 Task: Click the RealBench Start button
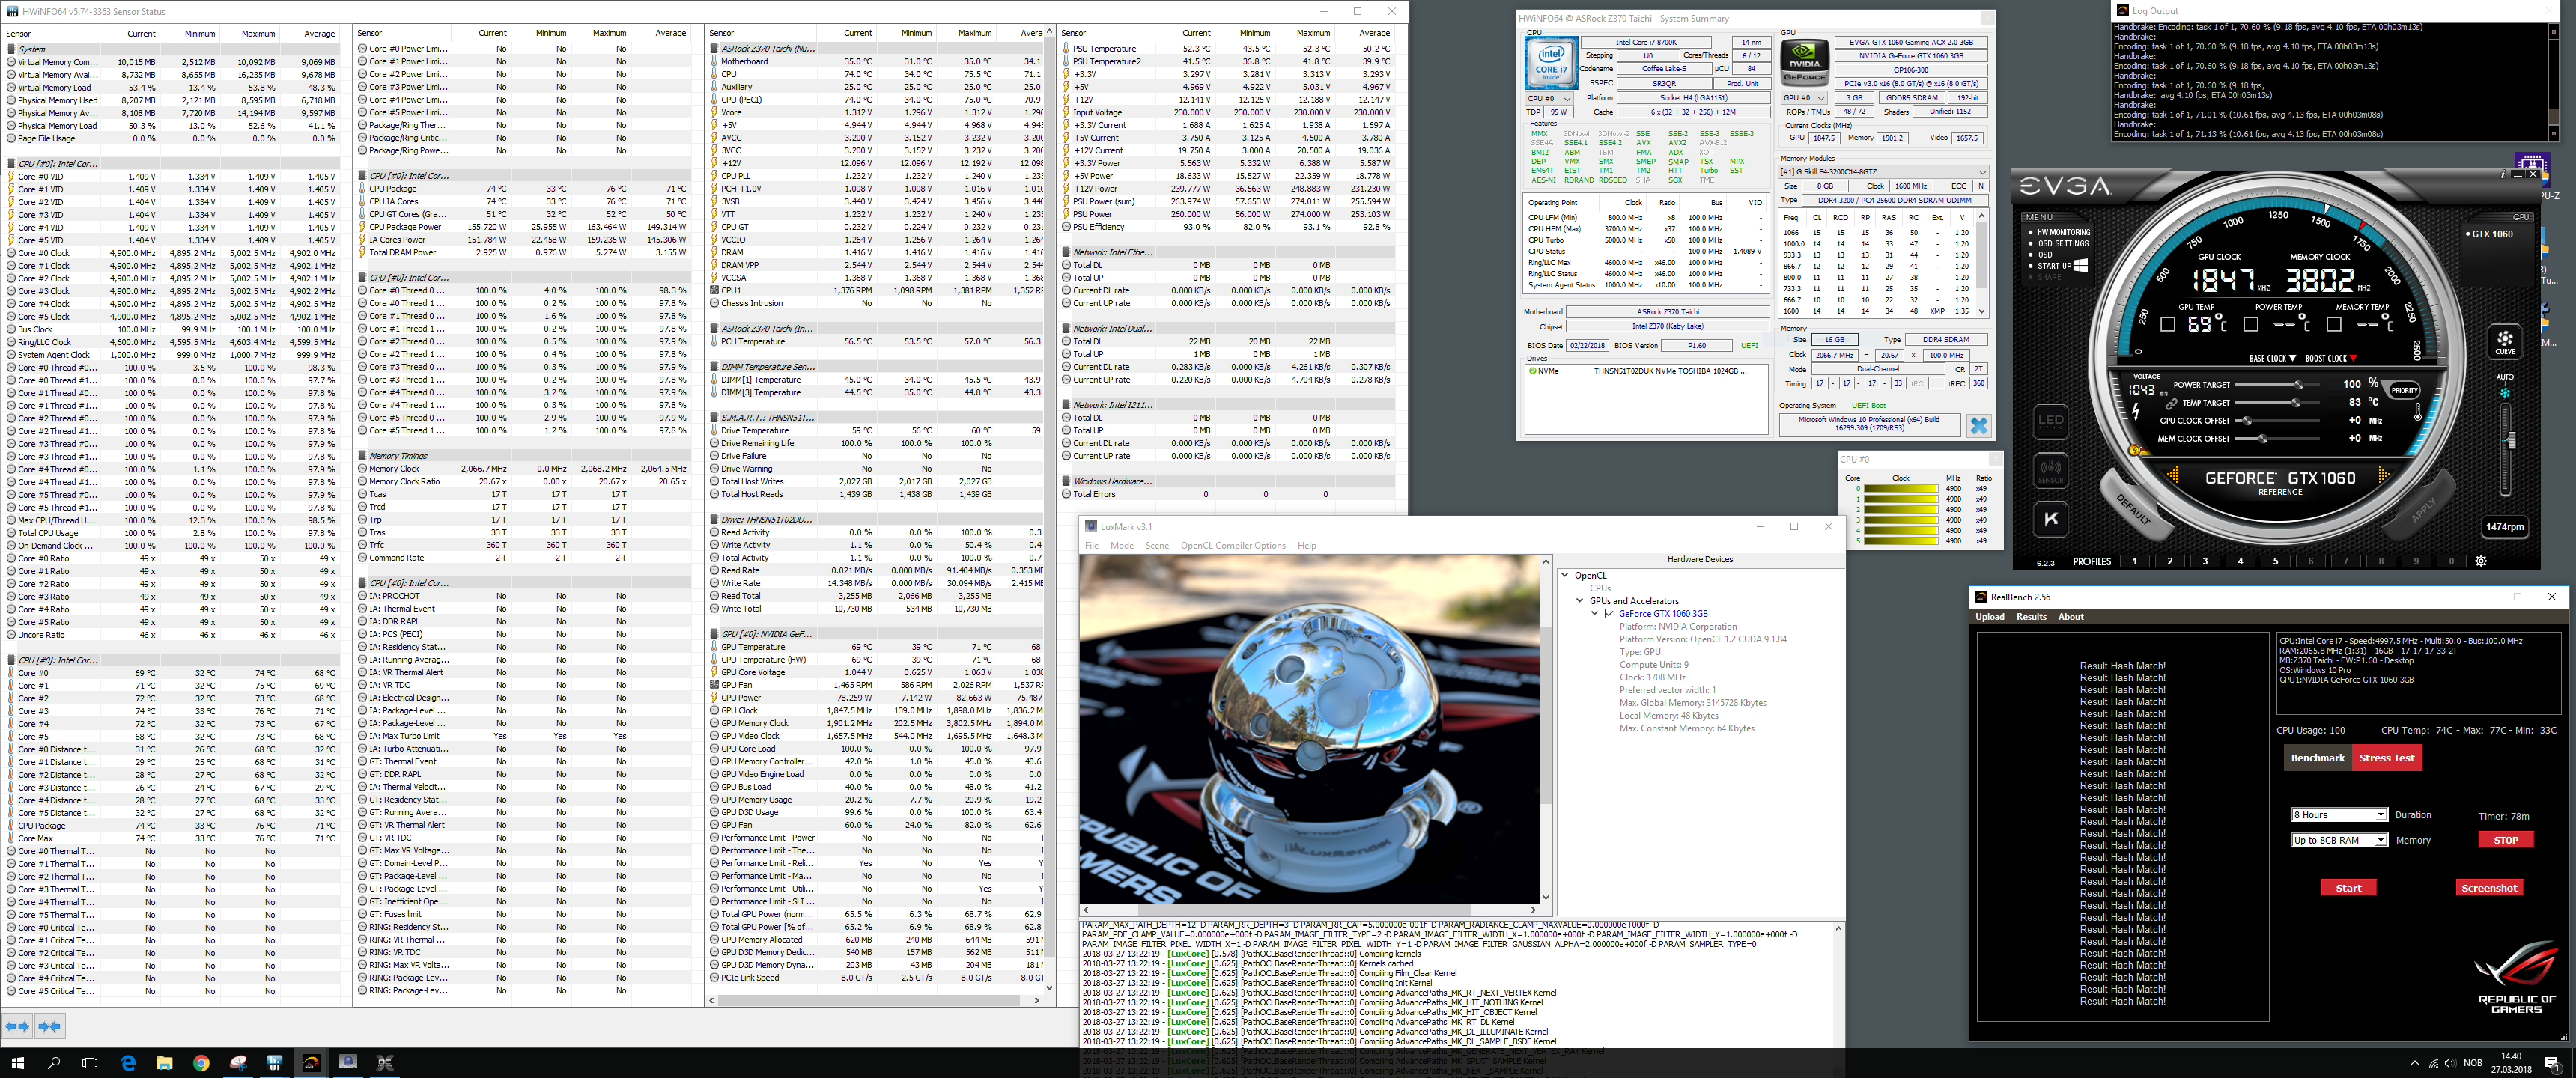pyautogui.click(x=2348, y=888)
